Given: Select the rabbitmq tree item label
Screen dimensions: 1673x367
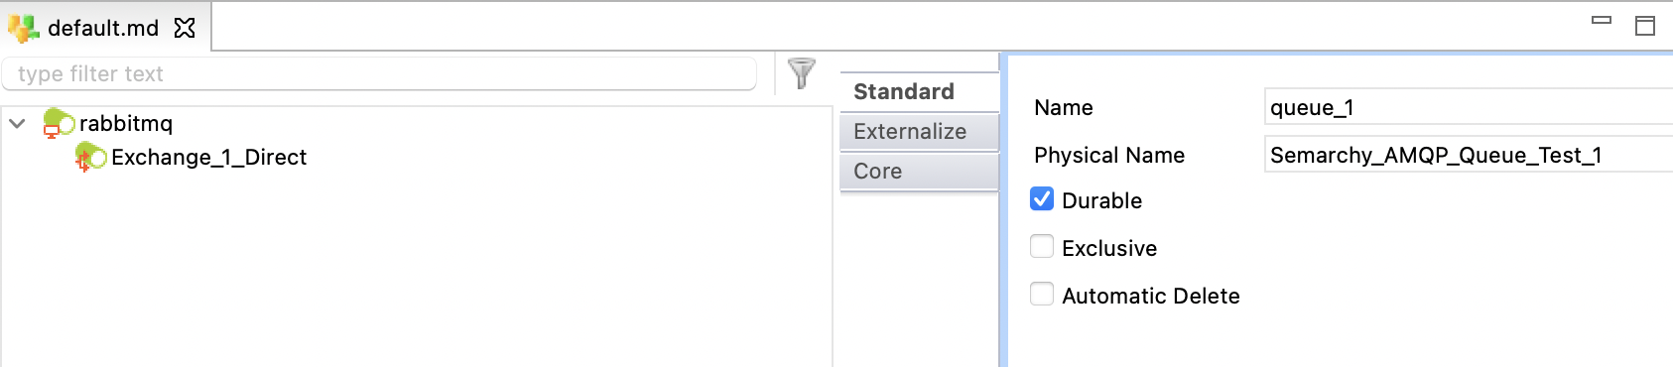Looking at the screenshot, I should tap(126, 123).
